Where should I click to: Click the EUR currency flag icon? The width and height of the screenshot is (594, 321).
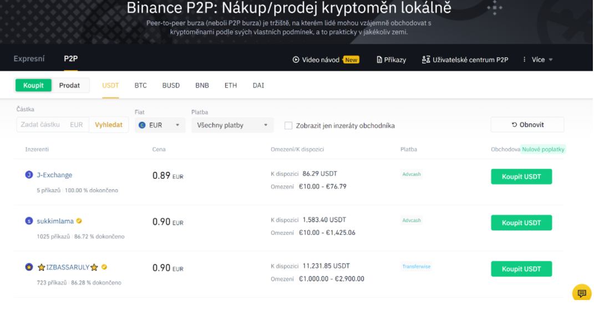(x=142, y=125)
